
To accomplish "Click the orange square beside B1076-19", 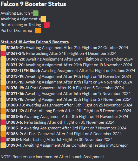I will (3, 88).
